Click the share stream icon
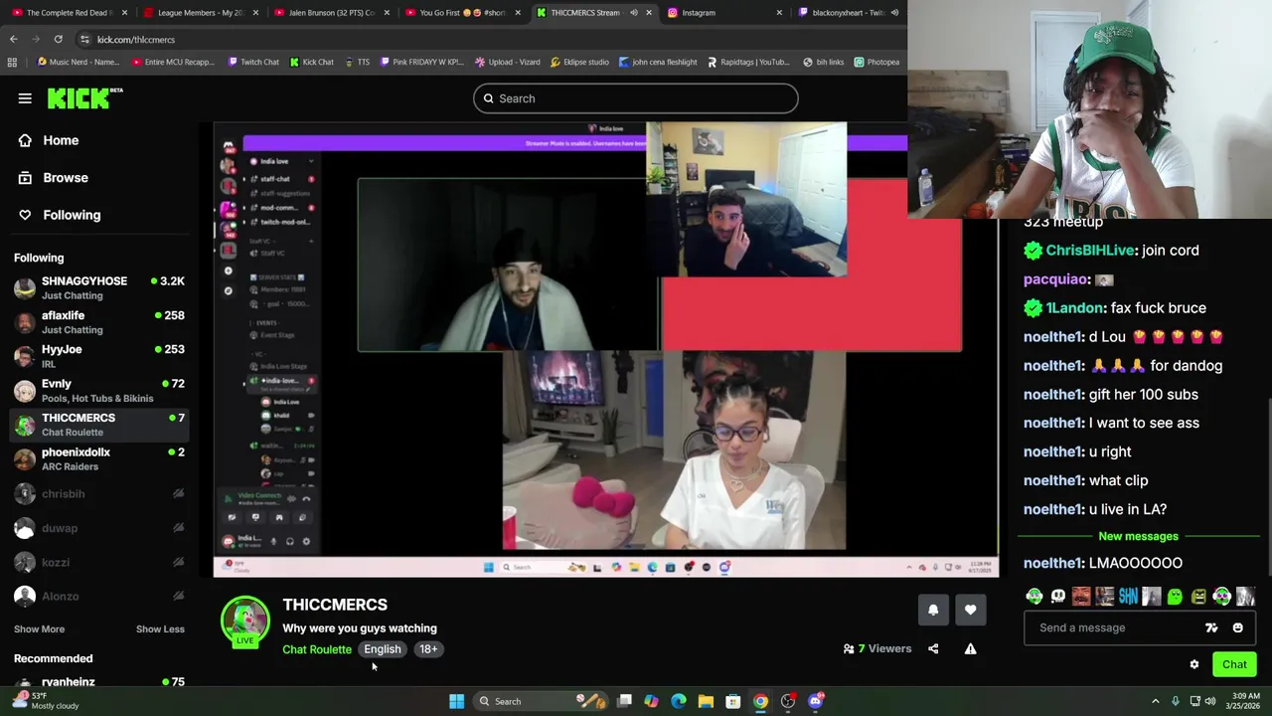The height and width of the screenshot is (716, 1272). [933, 648]
